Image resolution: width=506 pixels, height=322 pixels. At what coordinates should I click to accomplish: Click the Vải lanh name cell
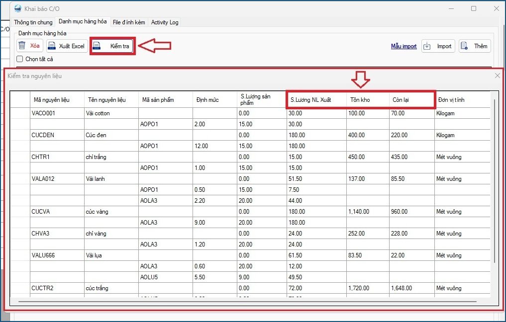click(x=111, y=179)
